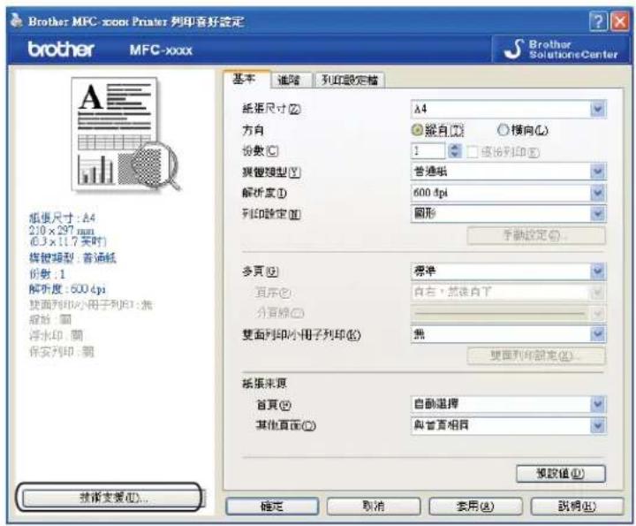The image size is (636, 526).
Task: Click the printer icon in title bar
Action: pyautogui.click(x=17, y=20)
